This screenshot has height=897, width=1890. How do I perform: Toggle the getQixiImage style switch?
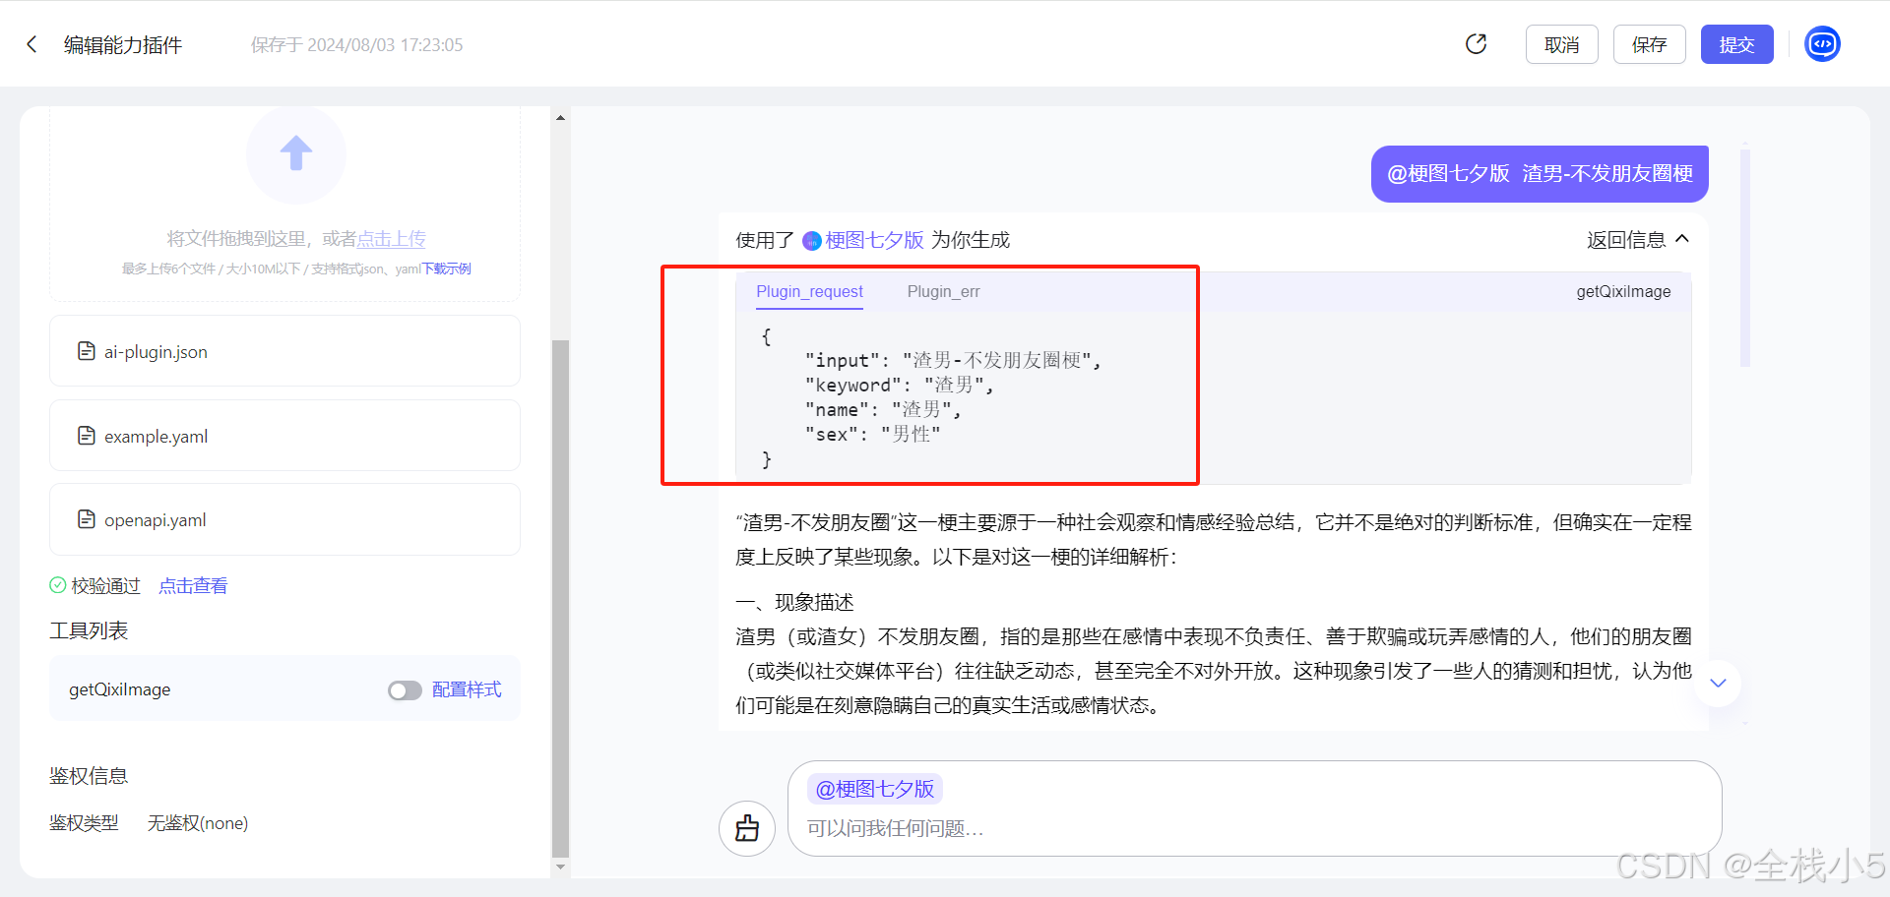click(x=405, y=690)
